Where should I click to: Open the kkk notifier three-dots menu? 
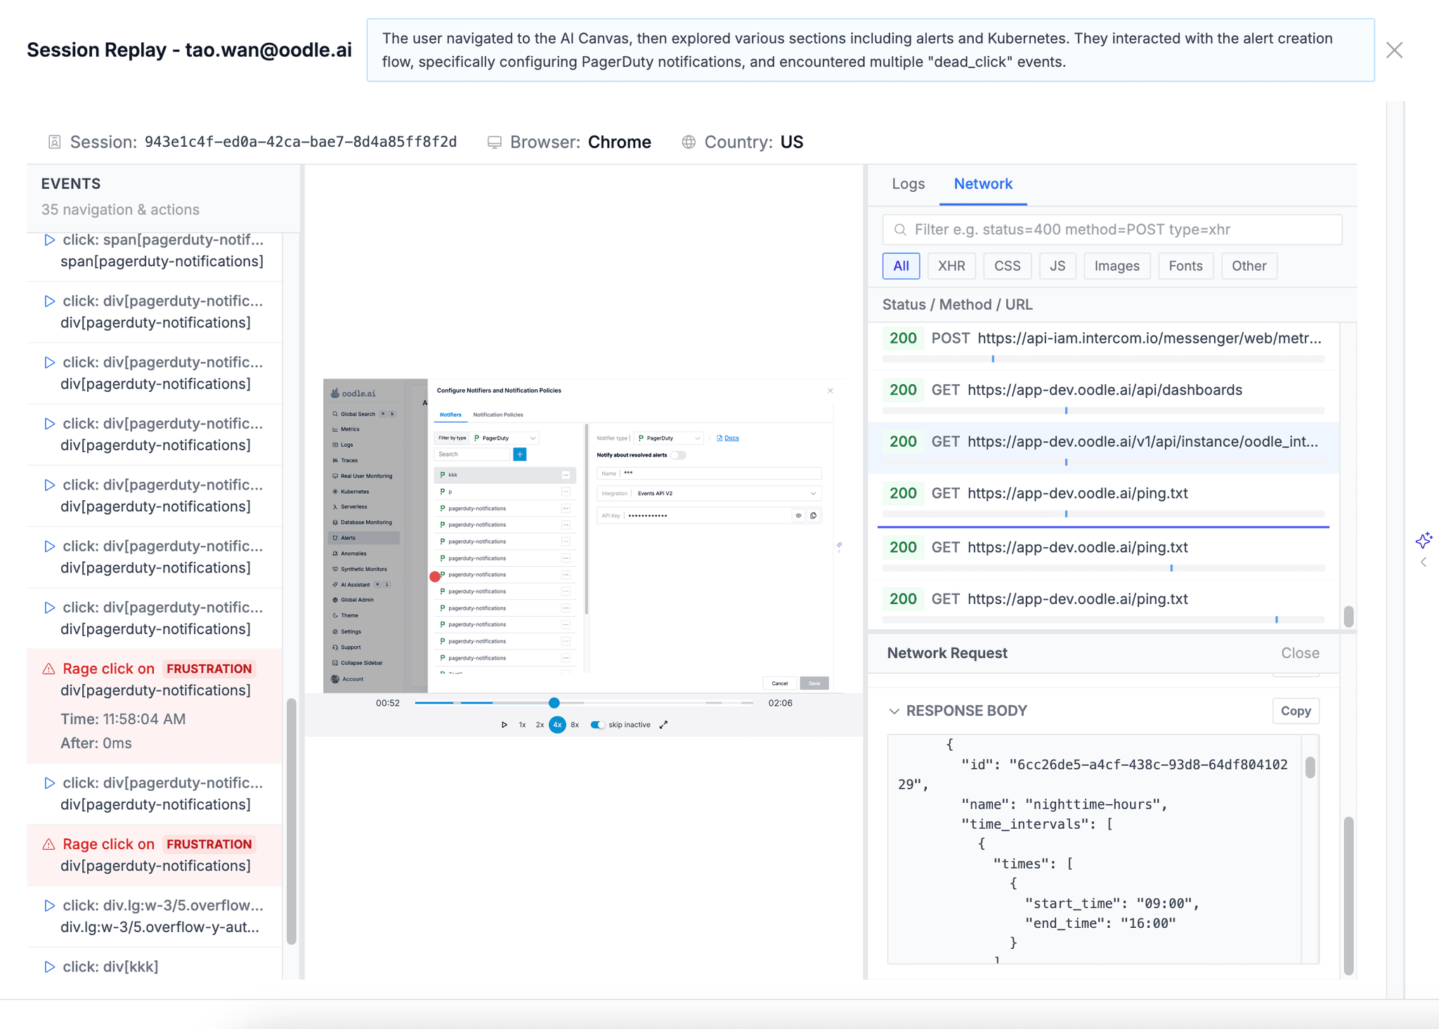[566, 476]
